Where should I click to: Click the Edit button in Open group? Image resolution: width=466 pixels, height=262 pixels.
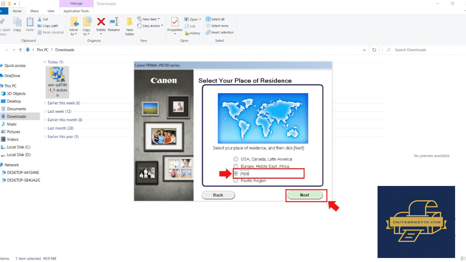(x=190, y=26)
